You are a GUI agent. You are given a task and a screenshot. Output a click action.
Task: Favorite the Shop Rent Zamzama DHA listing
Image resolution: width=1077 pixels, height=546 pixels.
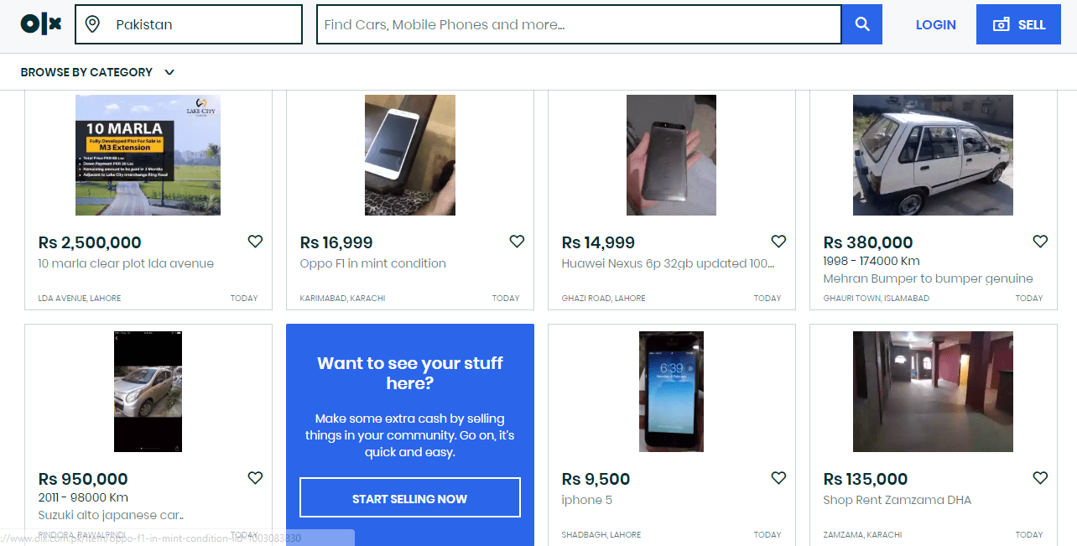(x=1040, y=477)
